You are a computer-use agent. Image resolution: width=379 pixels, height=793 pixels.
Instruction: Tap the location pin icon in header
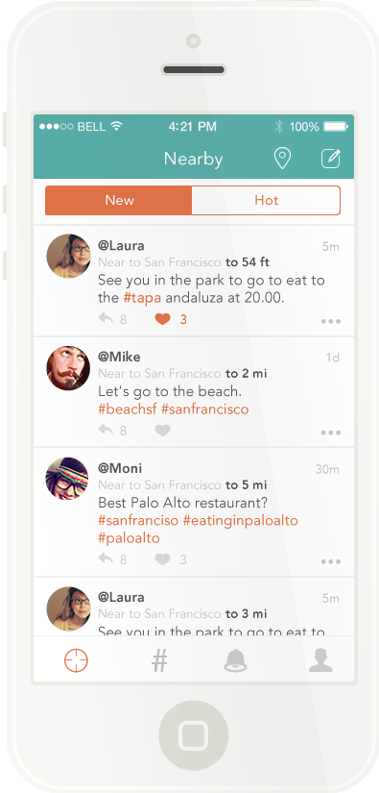click(282, 159)
